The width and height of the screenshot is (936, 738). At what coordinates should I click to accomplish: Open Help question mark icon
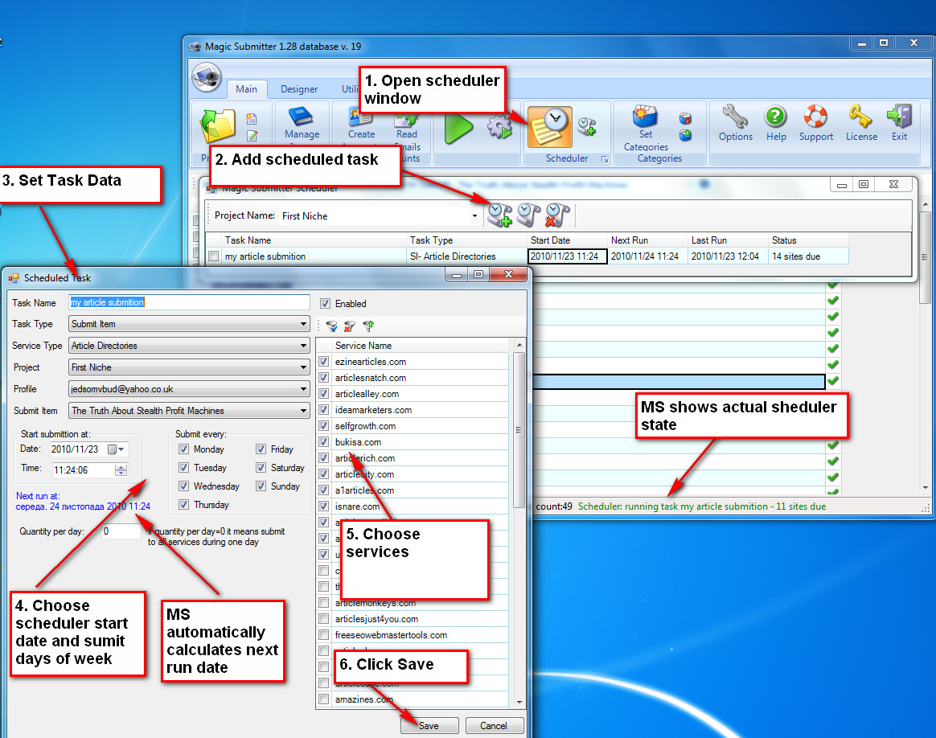click(775, 117)
